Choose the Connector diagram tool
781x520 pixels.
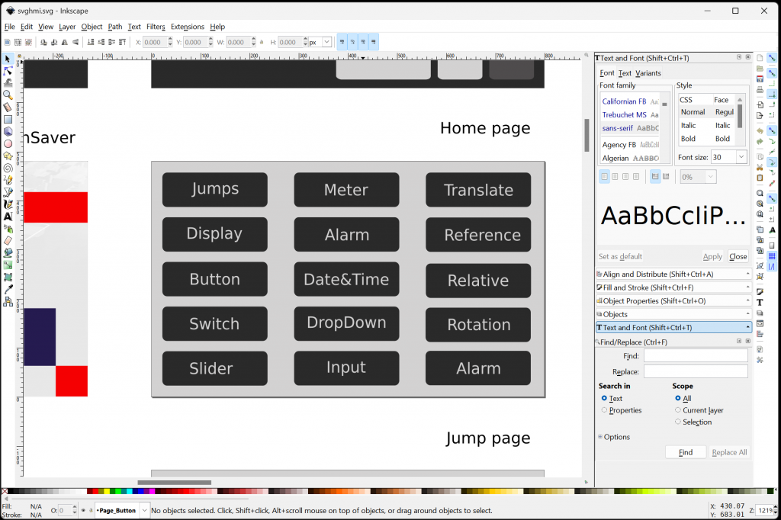[x=8, y=301]
